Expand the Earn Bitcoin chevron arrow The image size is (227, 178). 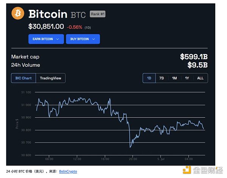coord(58,39)
